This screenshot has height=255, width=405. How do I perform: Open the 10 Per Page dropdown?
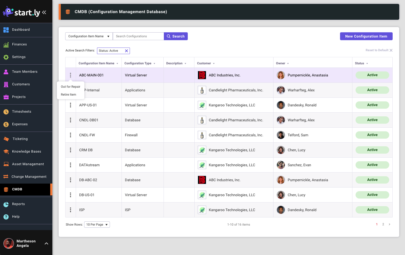coord(97,225)
